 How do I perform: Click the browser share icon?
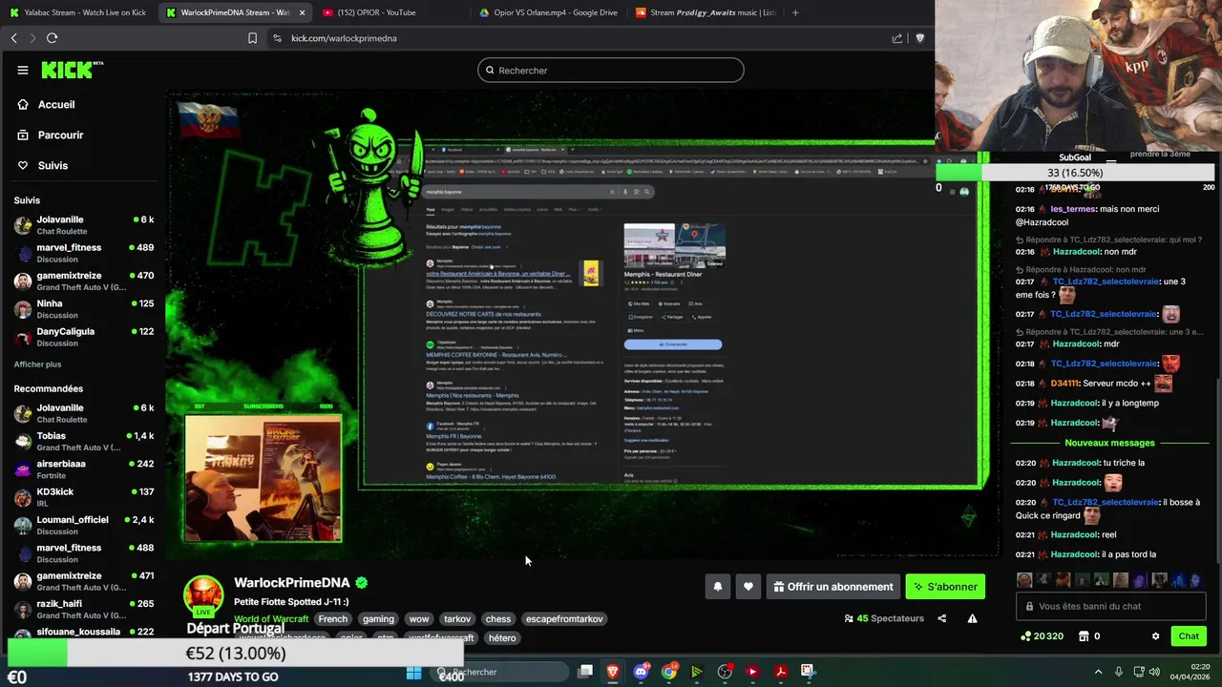[x=897, y=38]
